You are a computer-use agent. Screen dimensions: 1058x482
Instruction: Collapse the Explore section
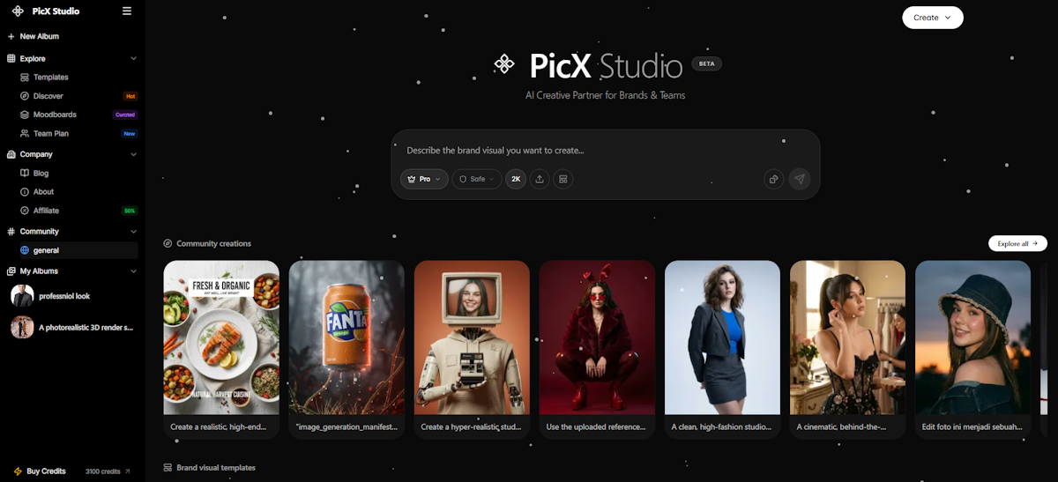[x=133, y=59]
